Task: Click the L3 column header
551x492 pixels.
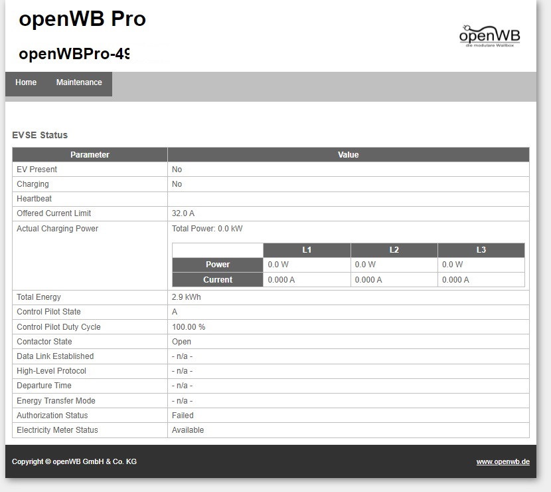Action: 481,250
